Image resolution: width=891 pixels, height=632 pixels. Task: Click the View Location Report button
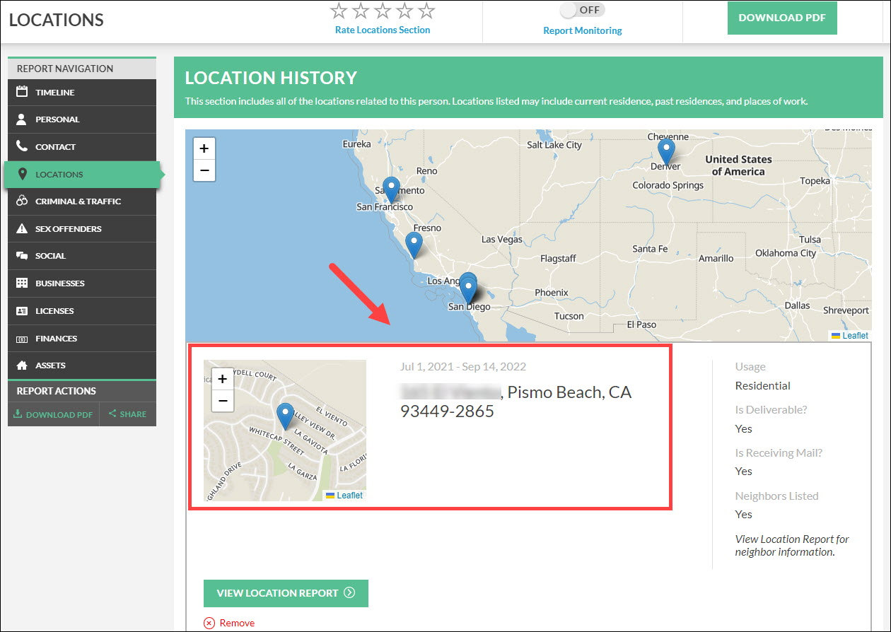pyautogui.click(x=286, y=593)
